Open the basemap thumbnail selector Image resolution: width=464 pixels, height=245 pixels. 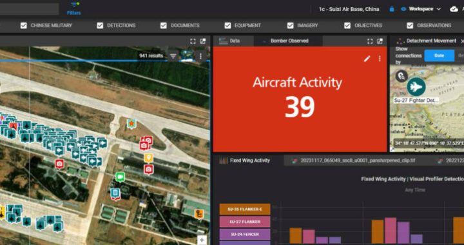point(187,55)
